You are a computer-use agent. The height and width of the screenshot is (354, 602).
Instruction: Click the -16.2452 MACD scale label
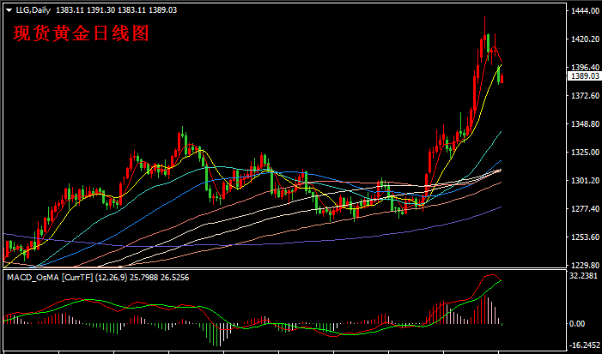[x=584, y=345]
